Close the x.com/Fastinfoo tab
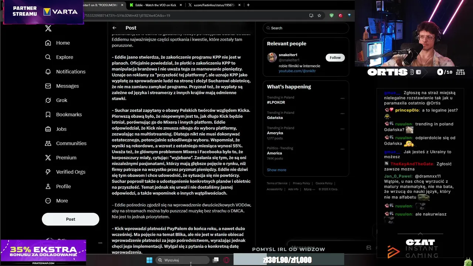 (x=239, y=5)
